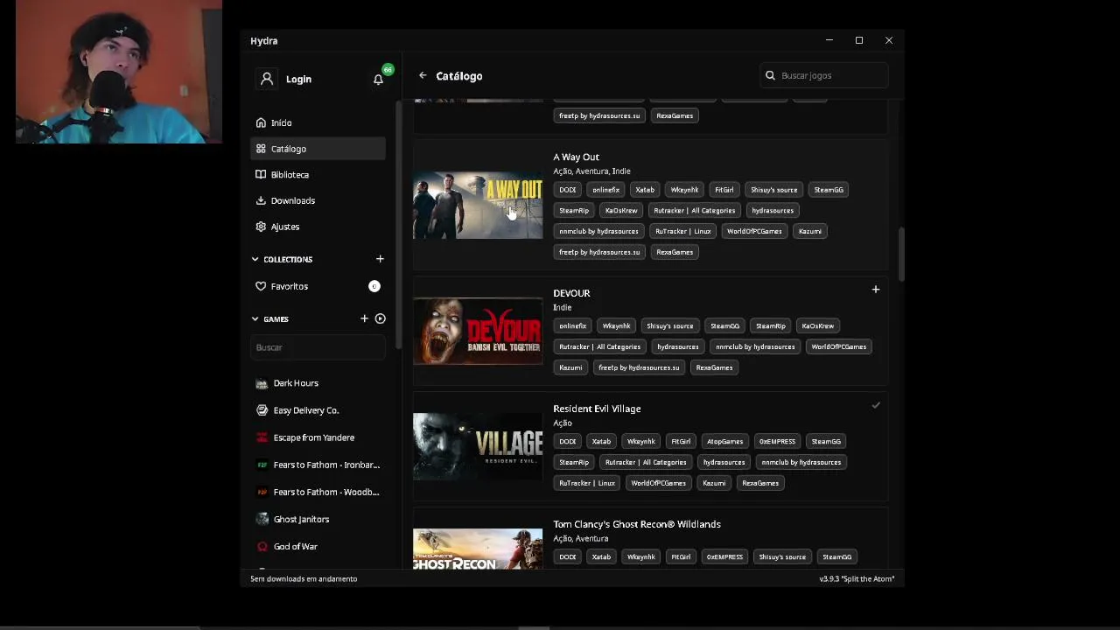The height and width of the screenshot is (630, 1120).
Task: Go back with the Catálogo arrow
Action: click(x=423, y=76)
